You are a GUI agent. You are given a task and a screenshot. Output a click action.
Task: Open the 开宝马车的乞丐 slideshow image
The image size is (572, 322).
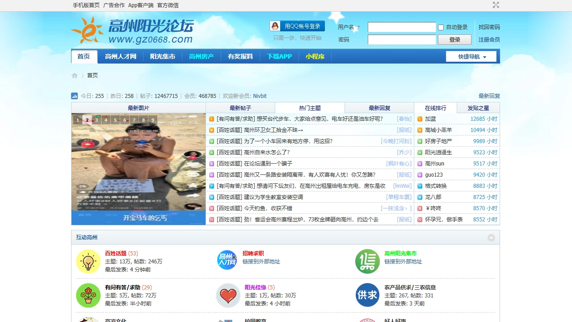(139, 169)
